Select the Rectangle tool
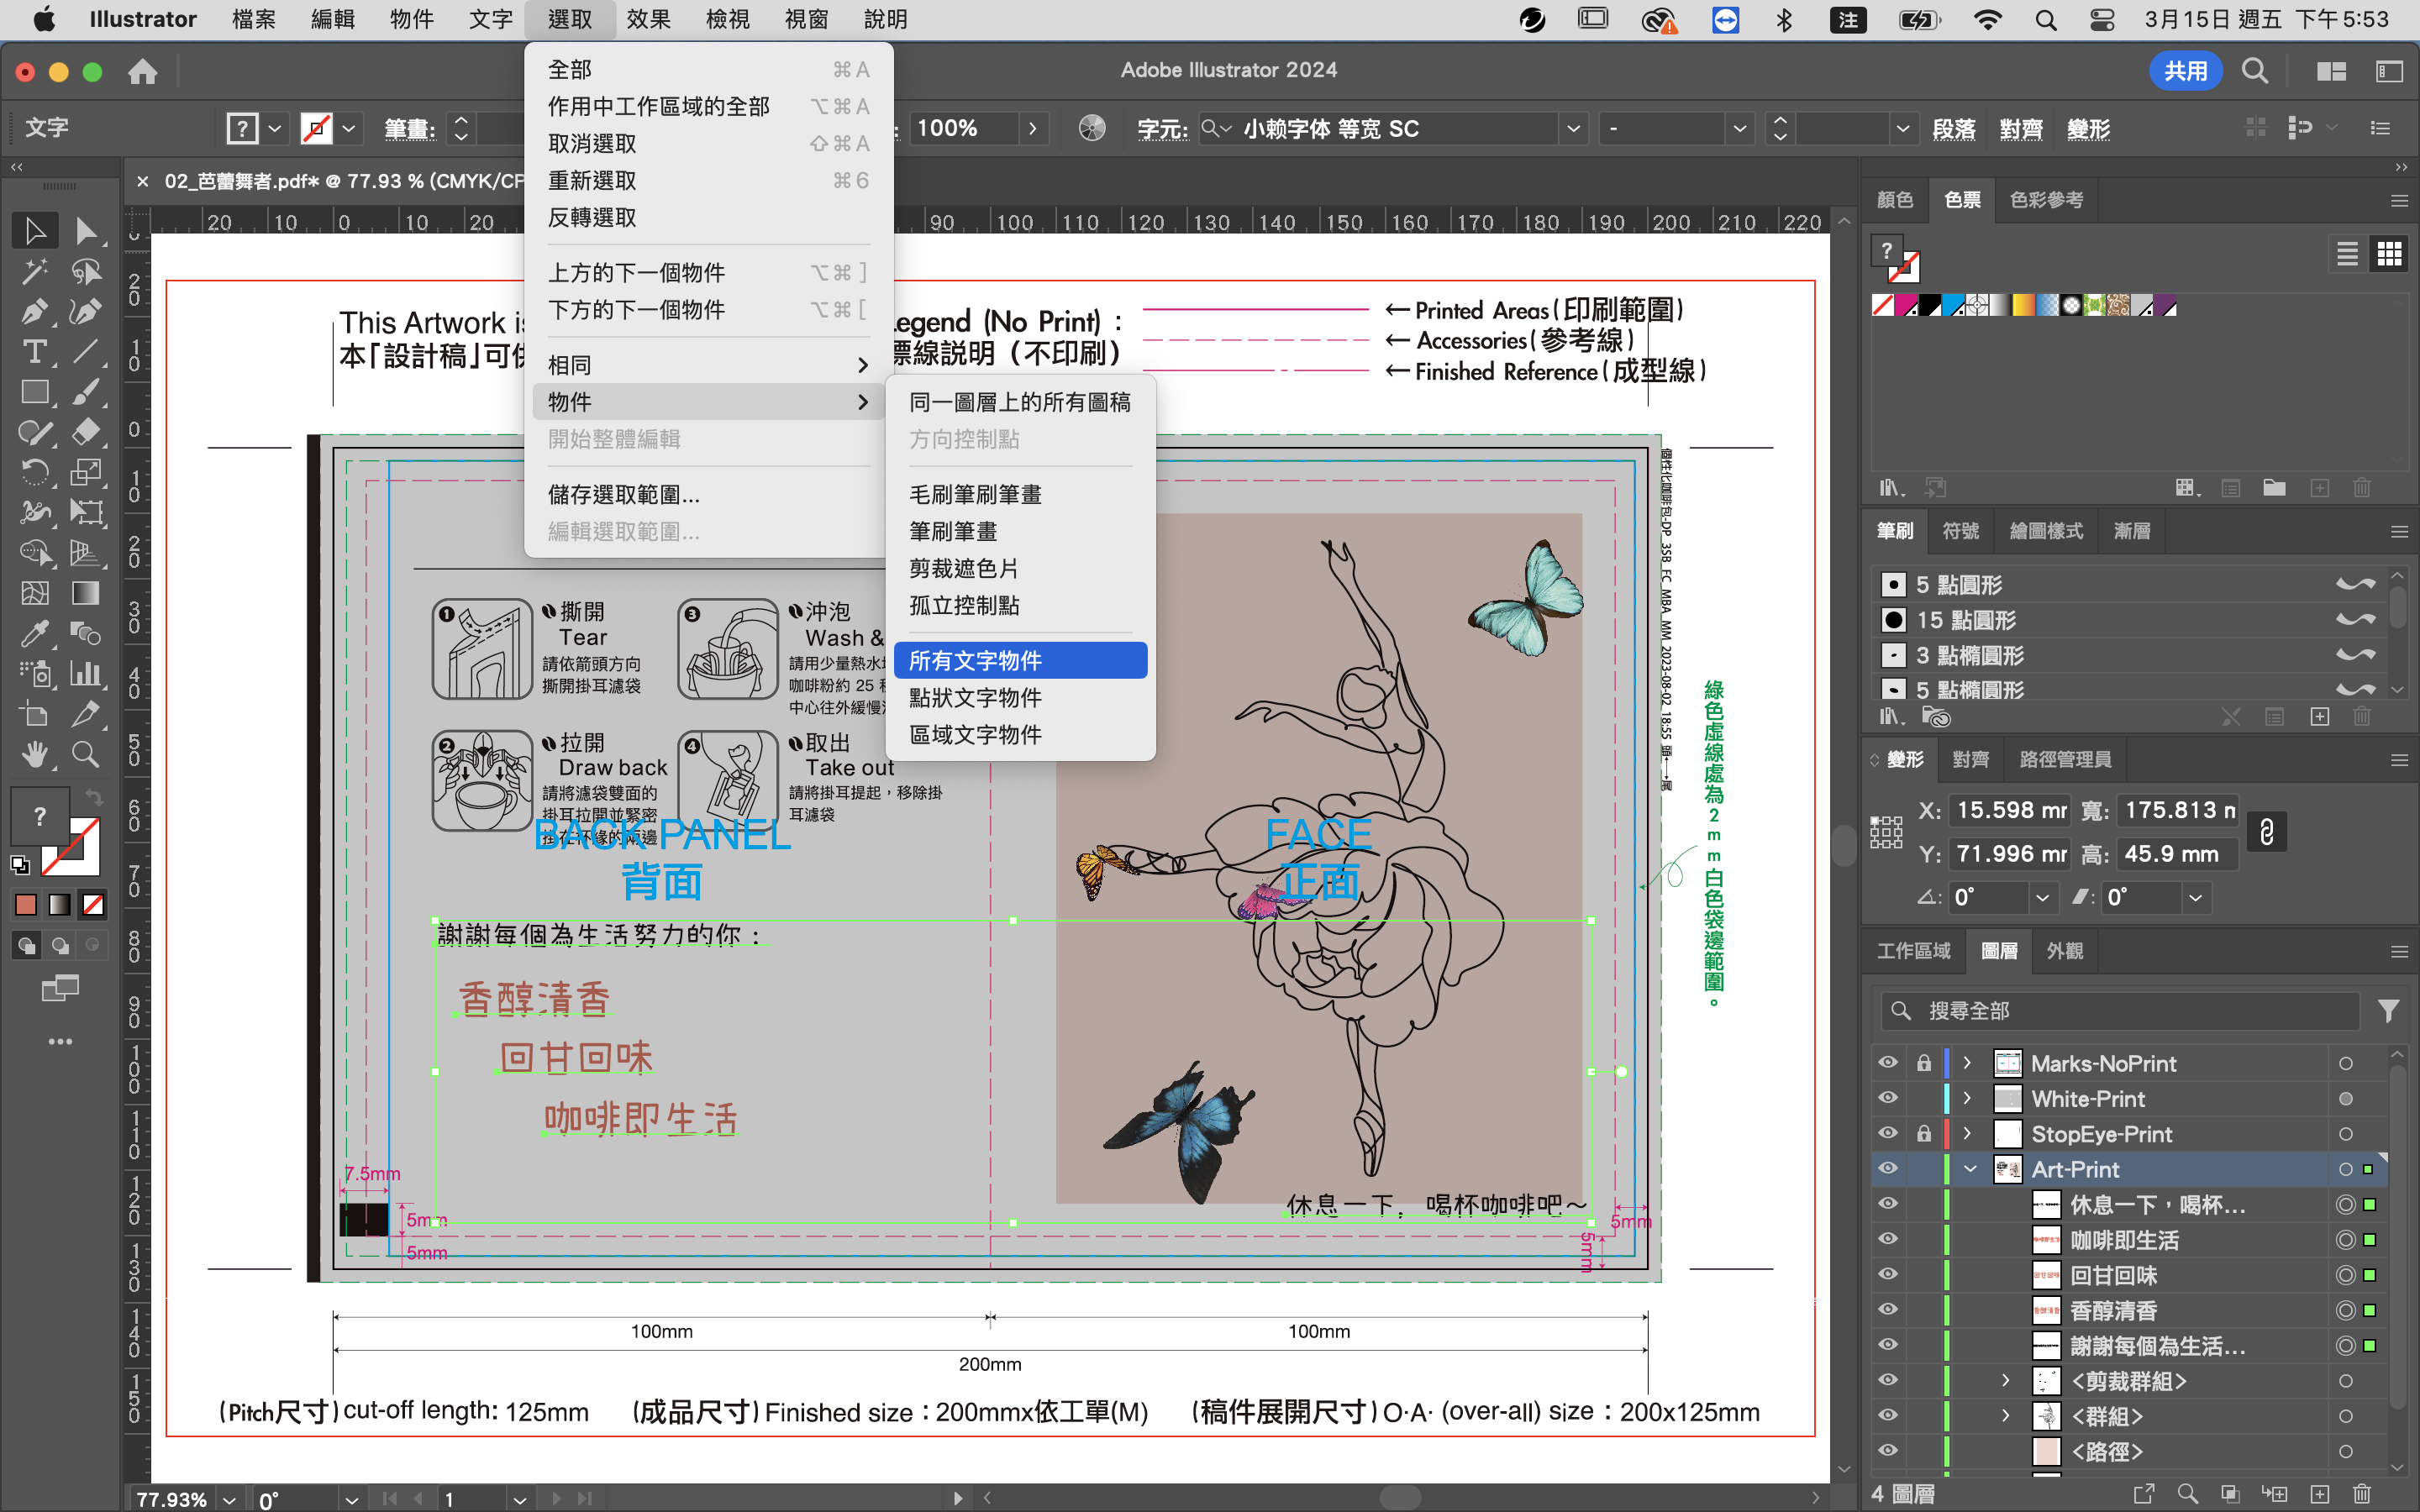This screenshot has height=1512, width=2420. point(35,392)
